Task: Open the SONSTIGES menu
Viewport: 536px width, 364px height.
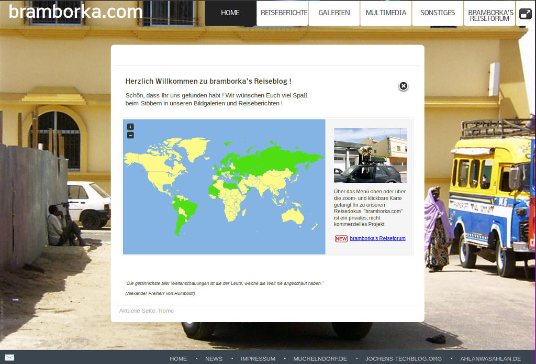Action: point(438,13)
